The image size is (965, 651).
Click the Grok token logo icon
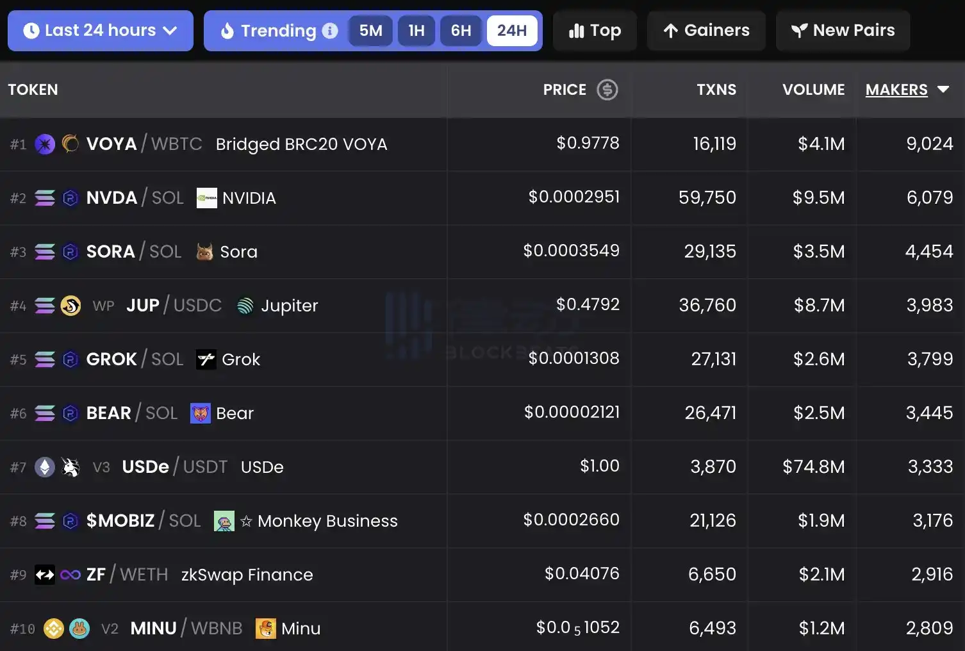206,359
